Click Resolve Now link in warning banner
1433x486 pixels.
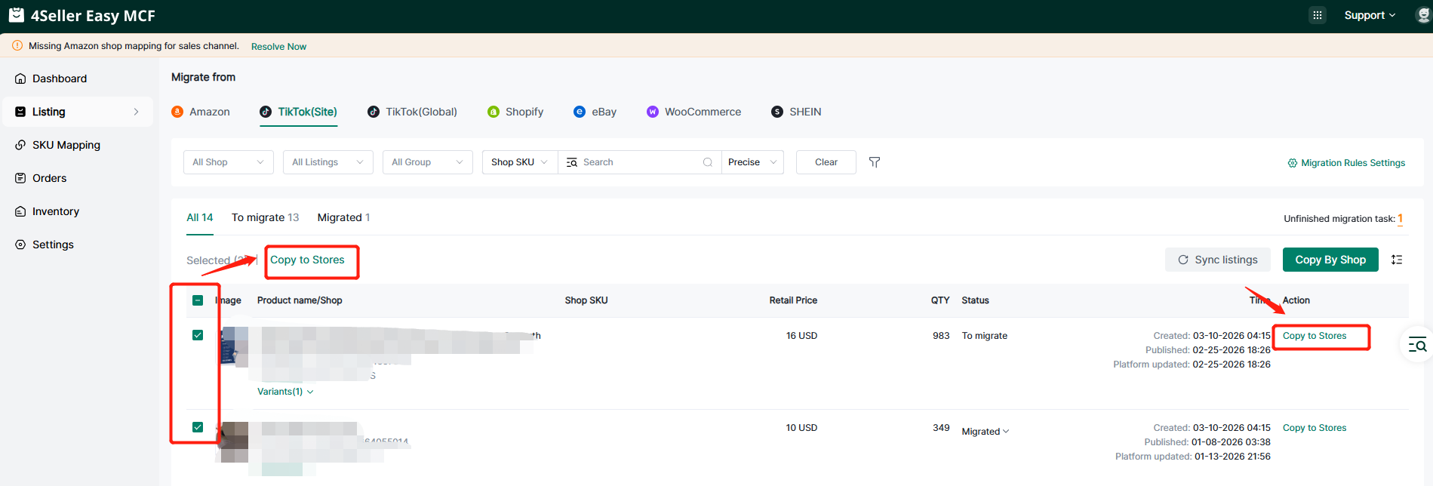[x=278, y=47]
